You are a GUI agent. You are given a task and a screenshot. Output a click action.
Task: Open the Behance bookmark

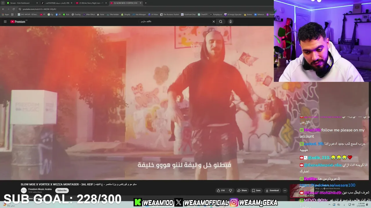click(259, 14)
